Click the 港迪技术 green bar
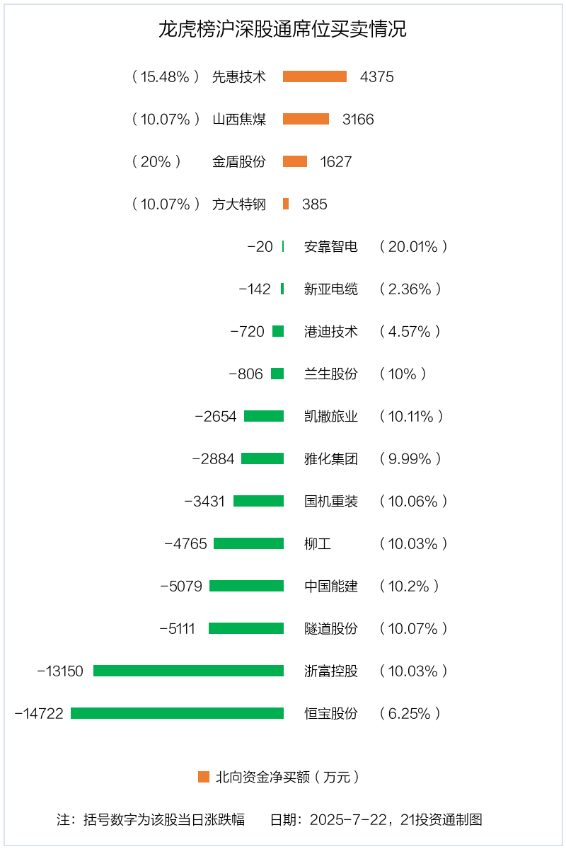566x849 pixels. [x=278, y=331]
